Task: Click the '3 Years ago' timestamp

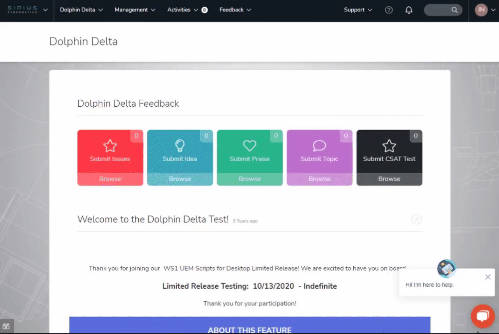Action: tap(245, 221)
